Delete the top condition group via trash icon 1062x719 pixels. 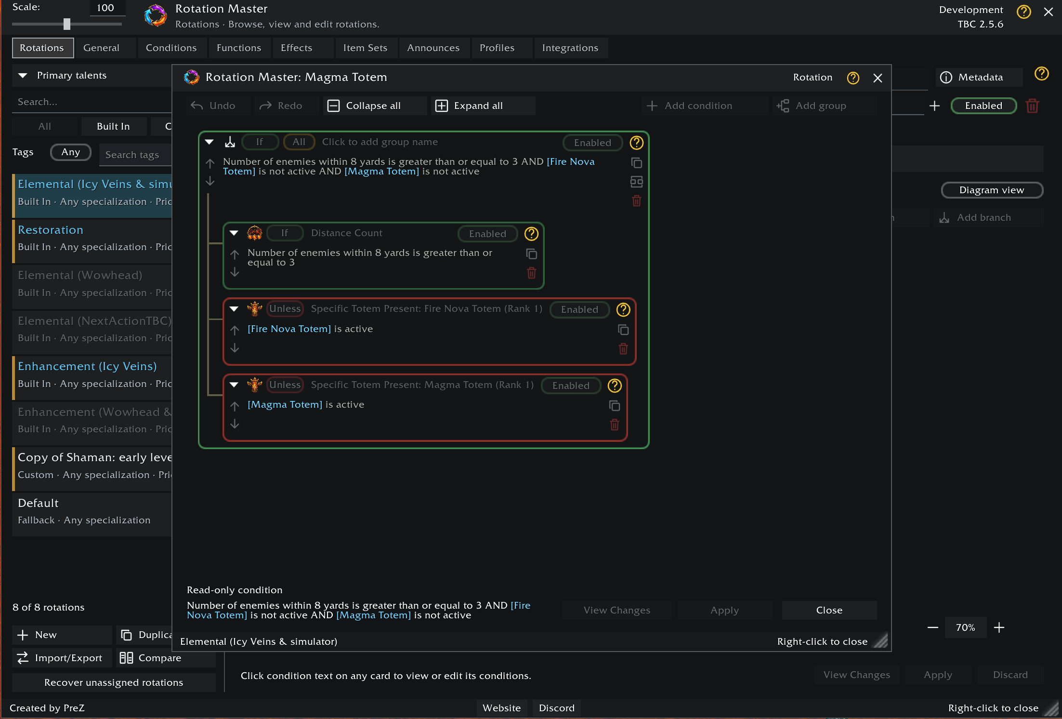pos(636,201)
